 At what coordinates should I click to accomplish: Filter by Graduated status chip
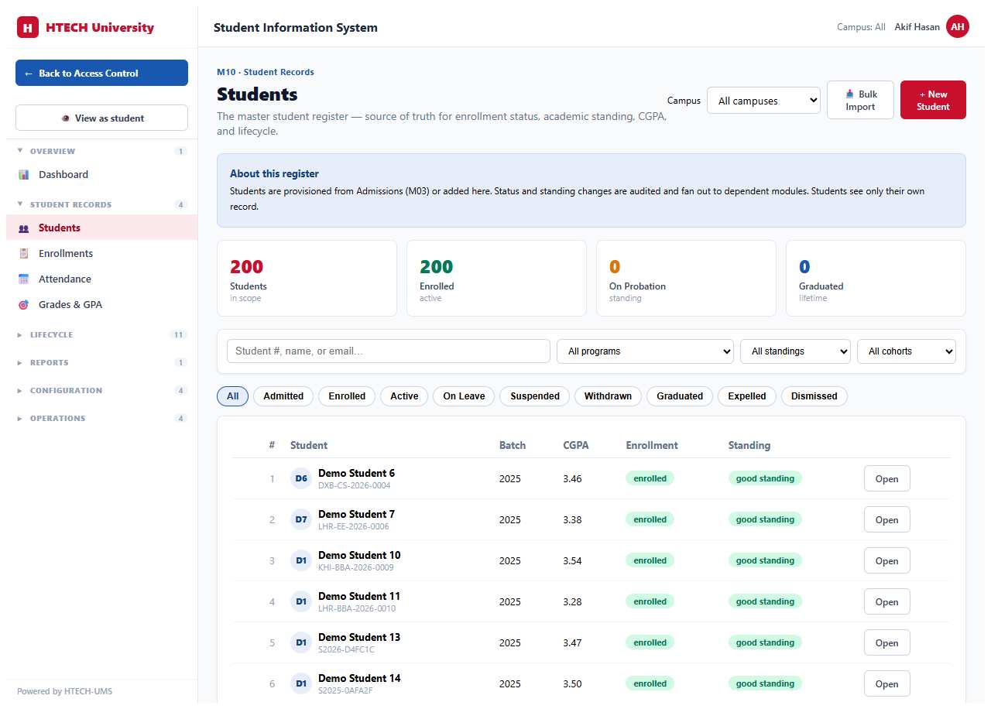[x=680, y=396]
